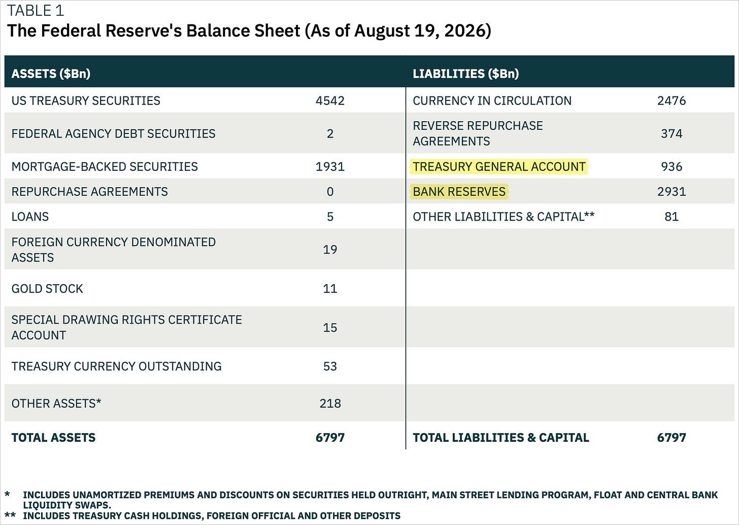Click the Total Liabilities & Capital value 6797
Image resolution: width=739 pixels, height=525 pixels.
tap(671, 437)
